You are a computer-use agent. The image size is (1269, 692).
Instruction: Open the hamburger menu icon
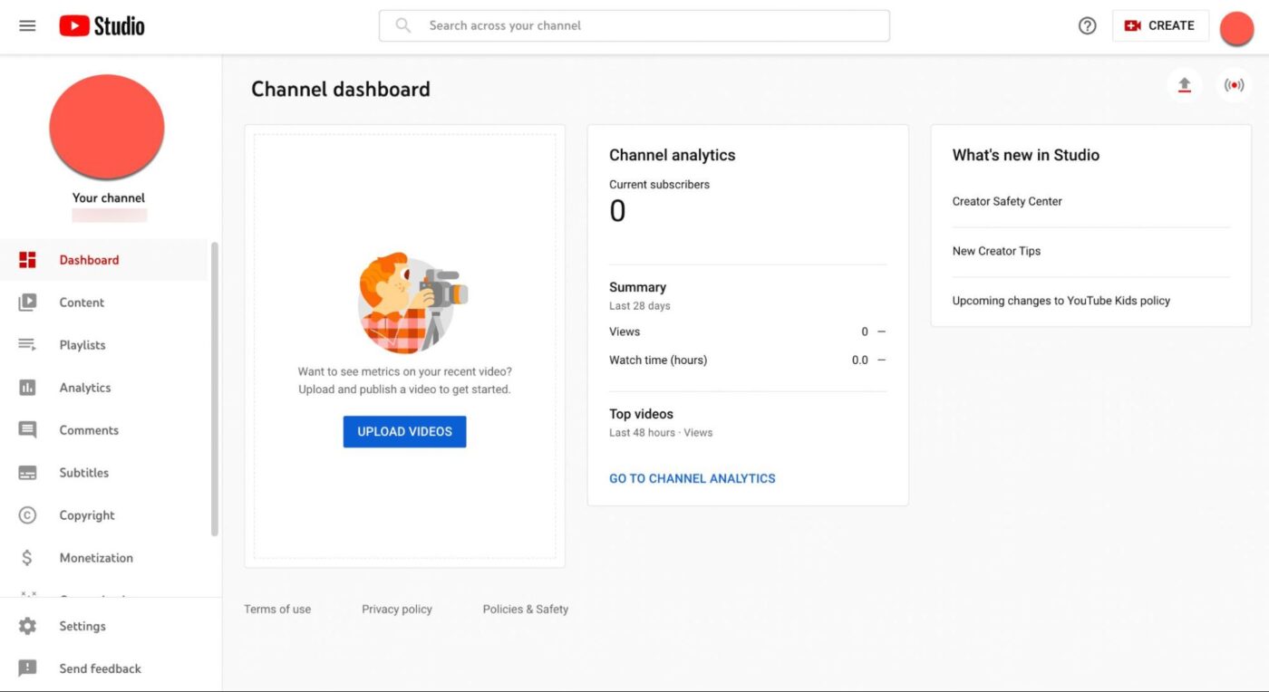click(27, 26)
